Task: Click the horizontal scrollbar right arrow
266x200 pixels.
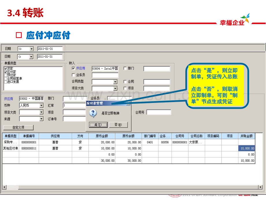Action: (261, 187)
